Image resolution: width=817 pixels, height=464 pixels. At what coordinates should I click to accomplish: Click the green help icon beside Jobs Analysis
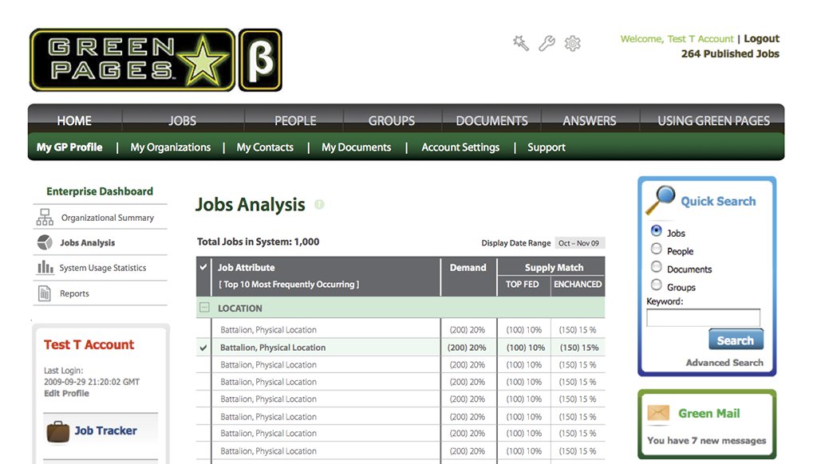click(319, 205)
